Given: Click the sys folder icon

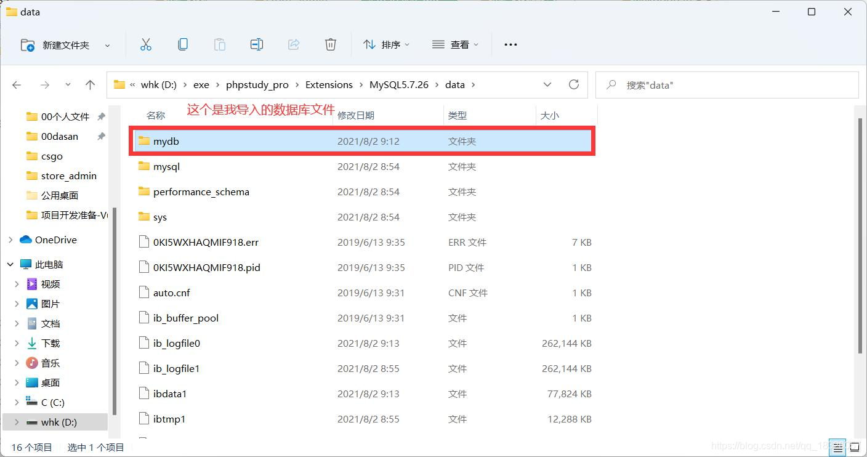Looking at the screenshot, I should coord(144,217).
